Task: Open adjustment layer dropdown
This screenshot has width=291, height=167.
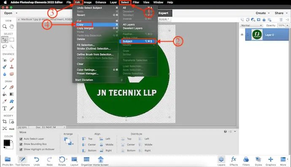Action: 253,20
